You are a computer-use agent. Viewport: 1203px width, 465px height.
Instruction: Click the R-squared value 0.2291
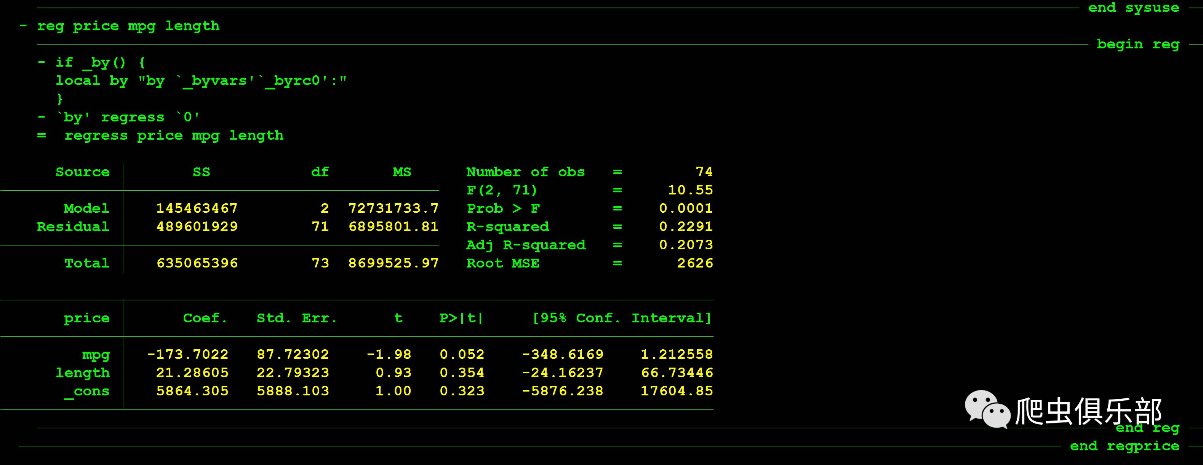coord(686,227)
